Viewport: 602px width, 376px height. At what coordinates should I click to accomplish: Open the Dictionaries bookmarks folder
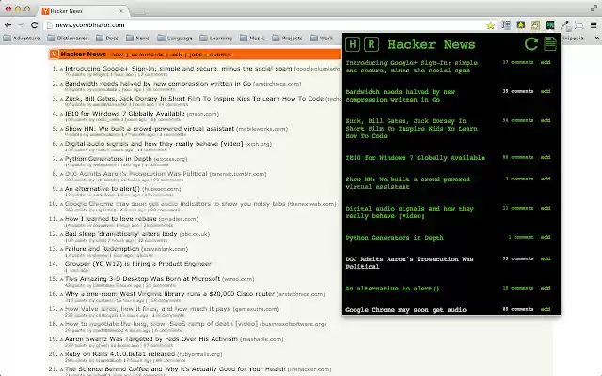point(68,38)
